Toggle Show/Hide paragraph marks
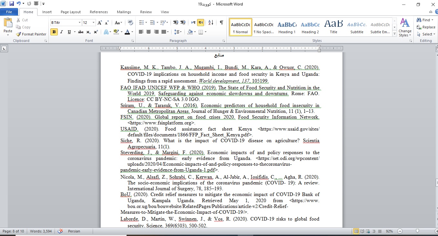Screen dimensions: 438x236 tap(221, 23)
